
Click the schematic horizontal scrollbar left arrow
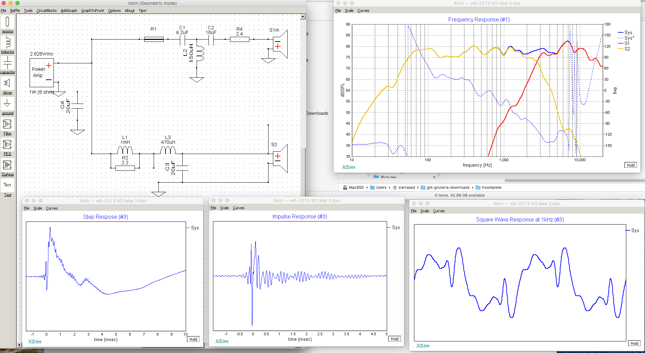(x=19, y=345)
